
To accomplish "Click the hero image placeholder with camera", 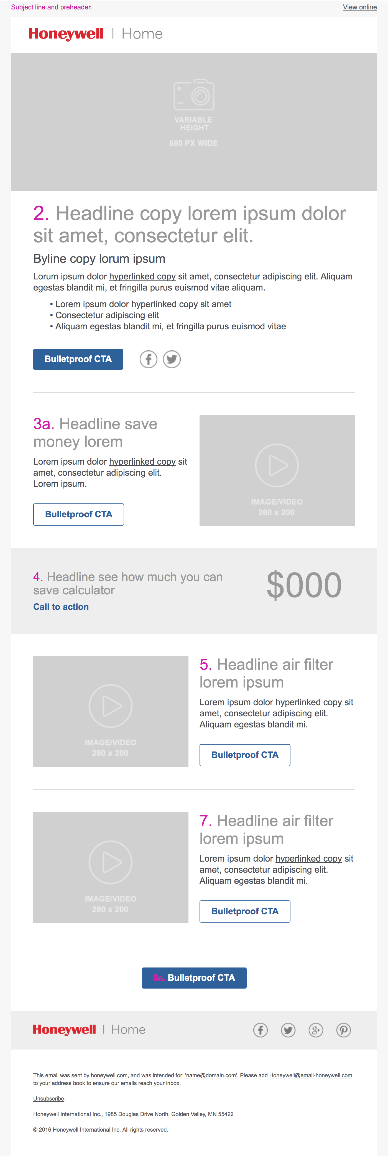I will [x=194, y=122].
